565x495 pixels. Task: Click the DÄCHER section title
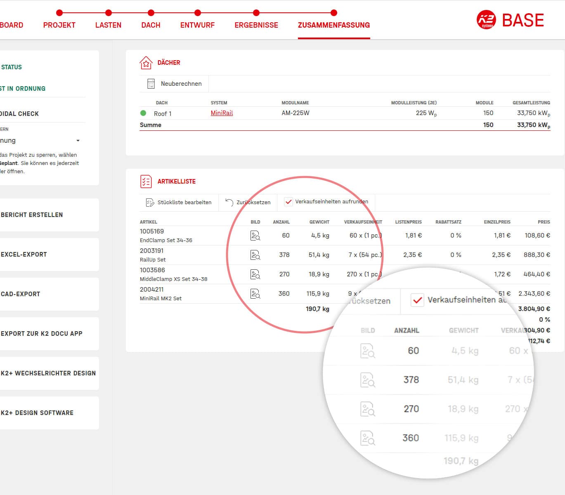(169, 63)
